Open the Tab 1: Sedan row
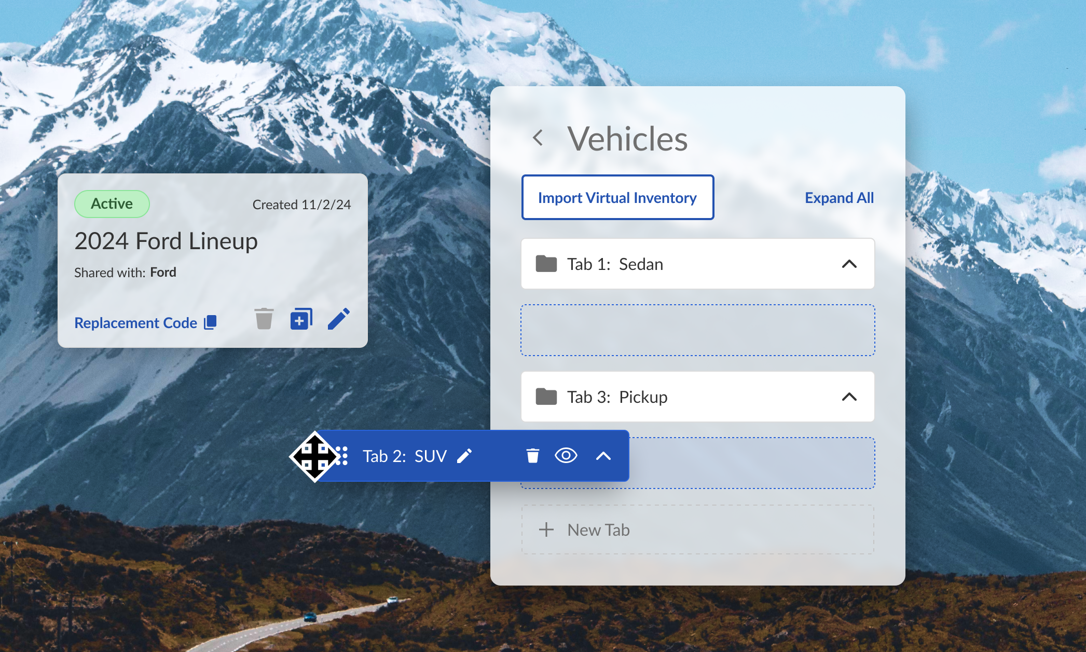 697,264
